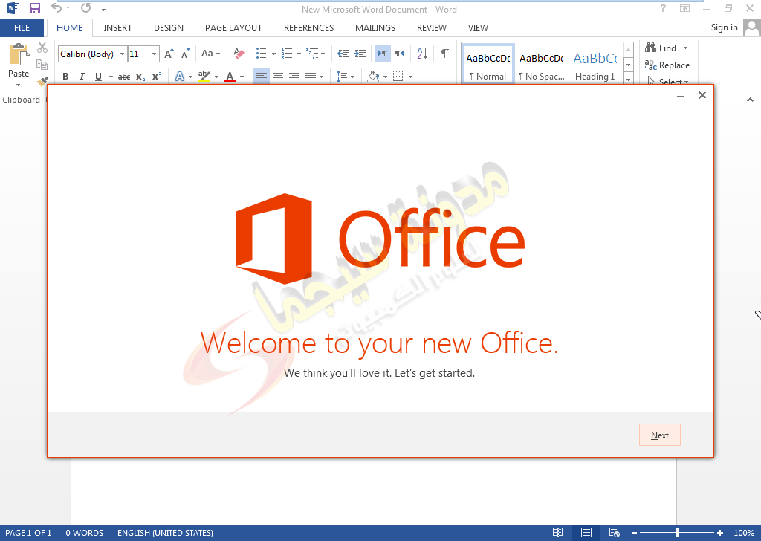Click Increase Indent icon
Screen dimensions: 761x541
(360, 54)
